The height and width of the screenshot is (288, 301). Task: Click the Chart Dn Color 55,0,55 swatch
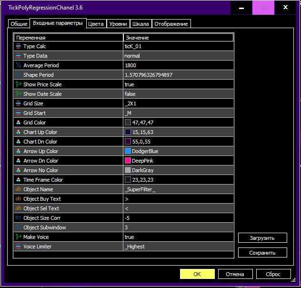[128, 142]
